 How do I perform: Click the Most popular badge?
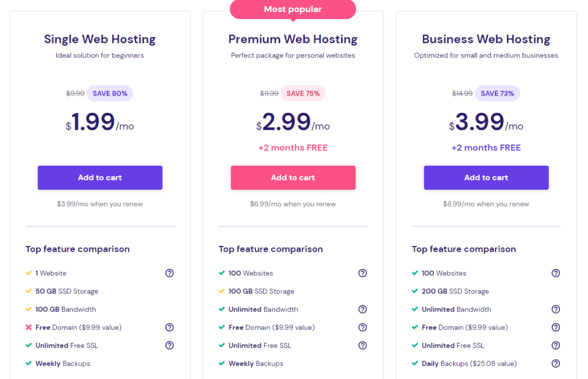[293, 9]
